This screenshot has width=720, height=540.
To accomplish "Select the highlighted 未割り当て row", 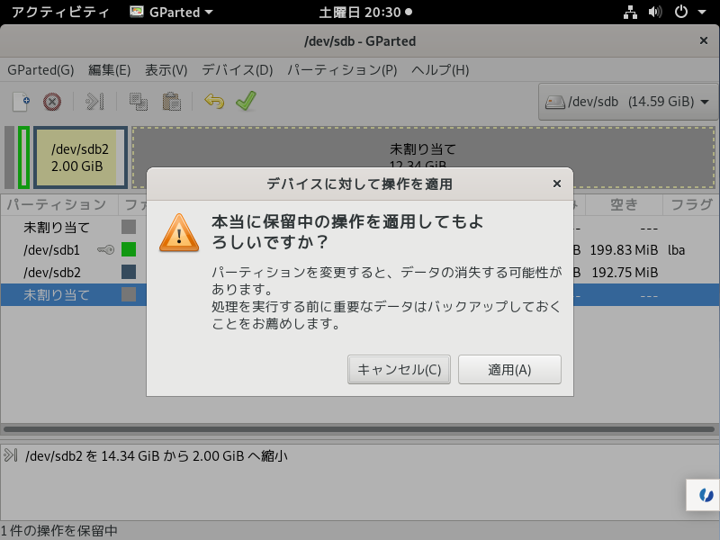I will 360,295.
